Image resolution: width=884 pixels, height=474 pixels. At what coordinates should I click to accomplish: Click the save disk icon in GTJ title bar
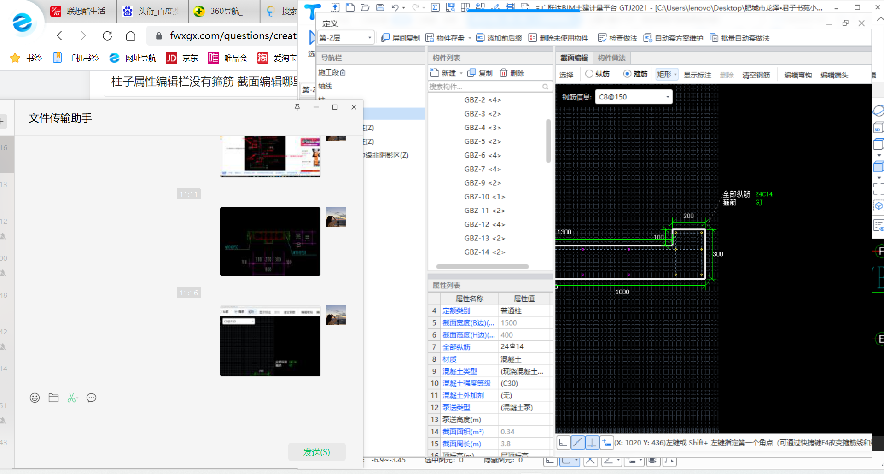click(x=380, y=7)
